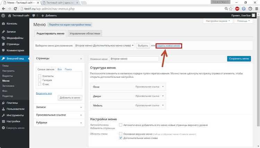Image resolution: width=260 pixels, height=148 pixels.
Task: Collapse sidebar with Свернуть меню
Action: click(x=14, y=128)
